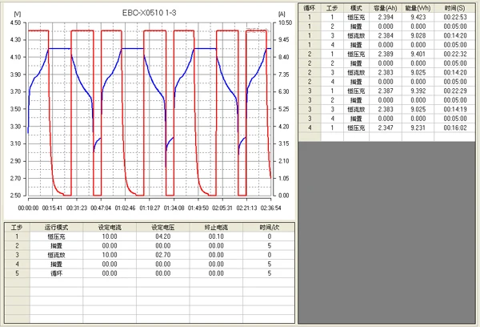This screenshot has width=480, height=327.
Task: Click the 能量(Wh) column header
Action: coord(418,8)
